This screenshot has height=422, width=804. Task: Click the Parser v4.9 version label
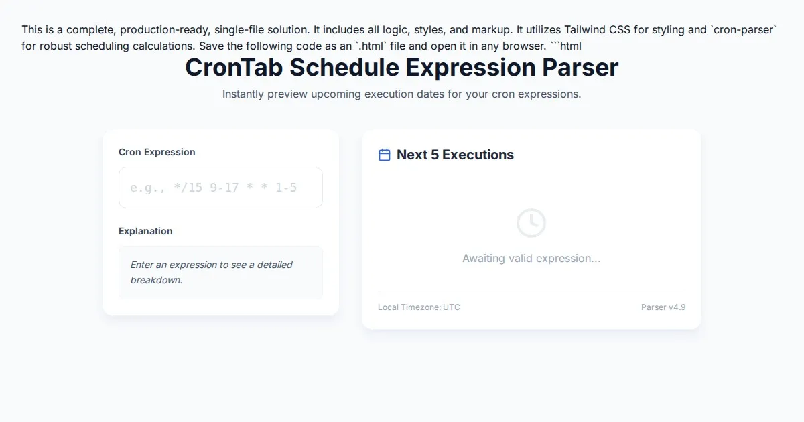[x=663, y=307]
